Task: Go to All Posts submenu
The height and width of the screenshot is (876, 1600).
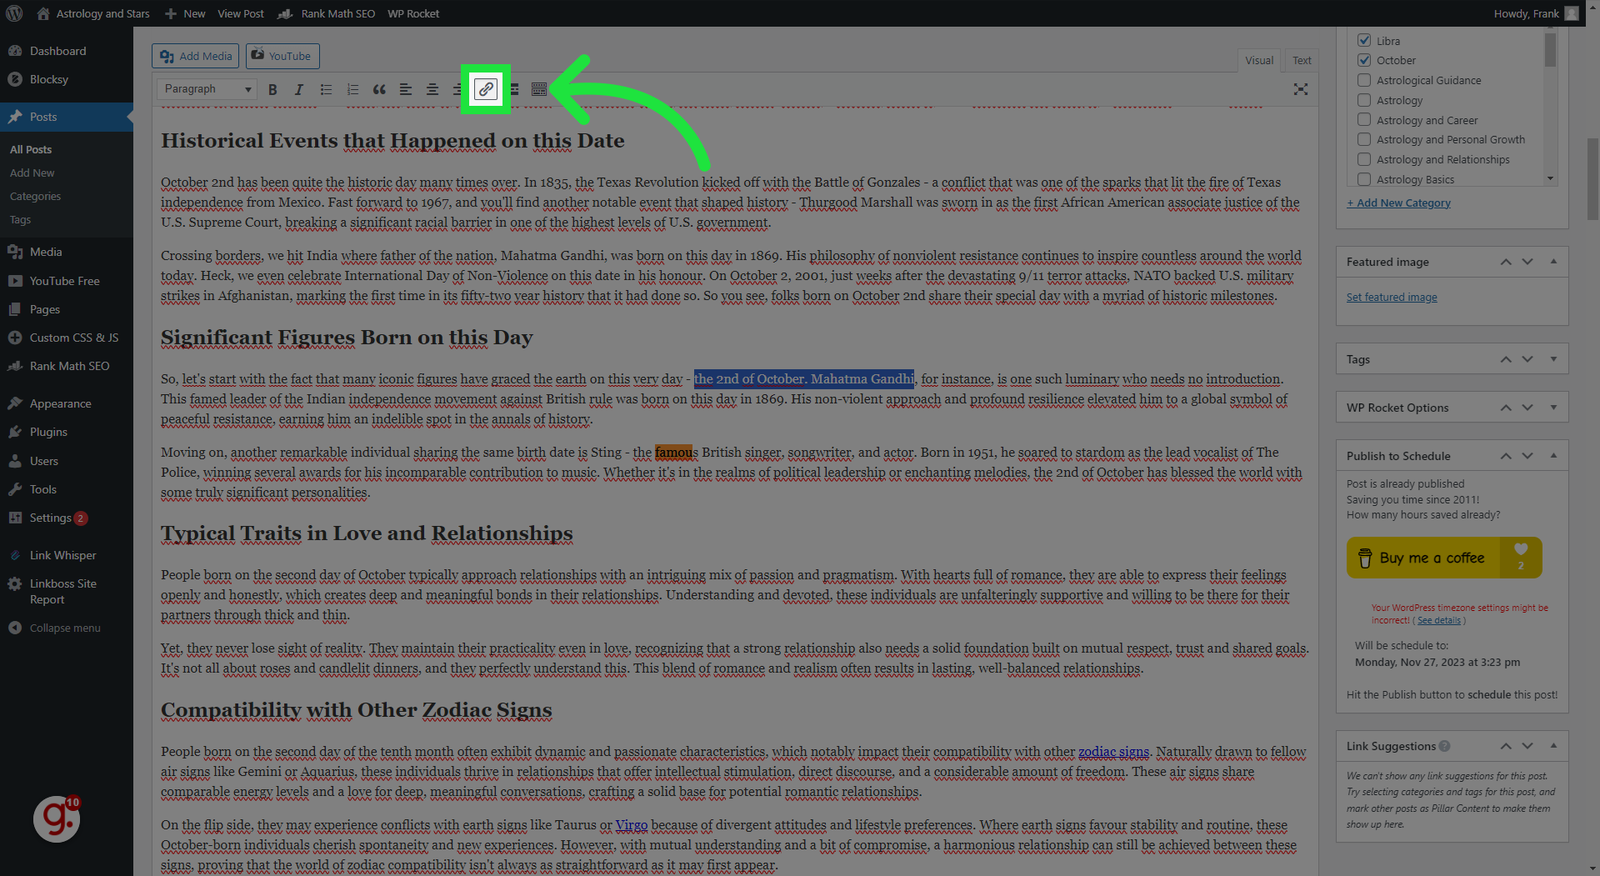Action: 31,149
